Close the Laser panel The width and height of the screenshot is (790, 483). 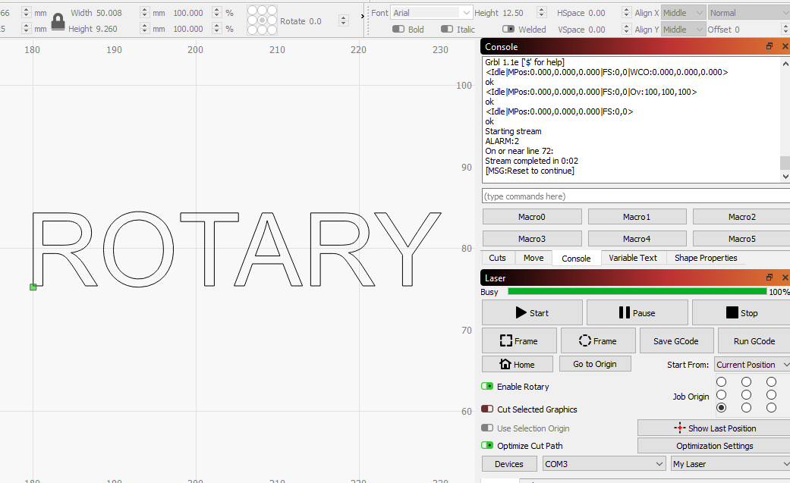[x=785, y=278]
